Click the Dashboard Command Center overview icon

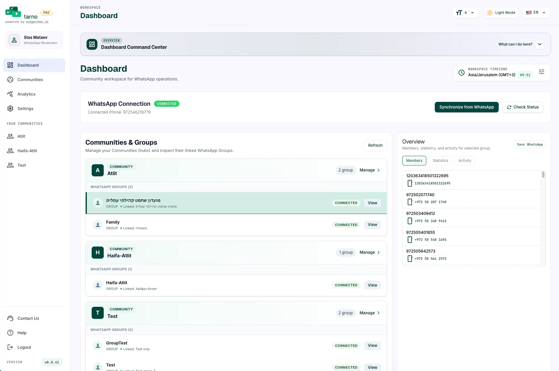[x=92, y=44]
